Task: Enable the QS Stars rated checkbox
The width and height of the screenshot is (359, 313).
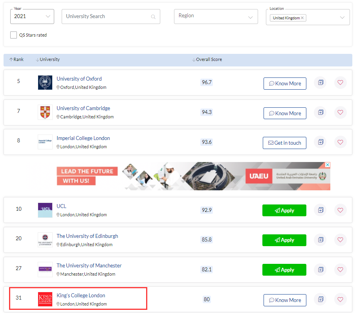Action: pyautogui.click(x=14, y=35)
